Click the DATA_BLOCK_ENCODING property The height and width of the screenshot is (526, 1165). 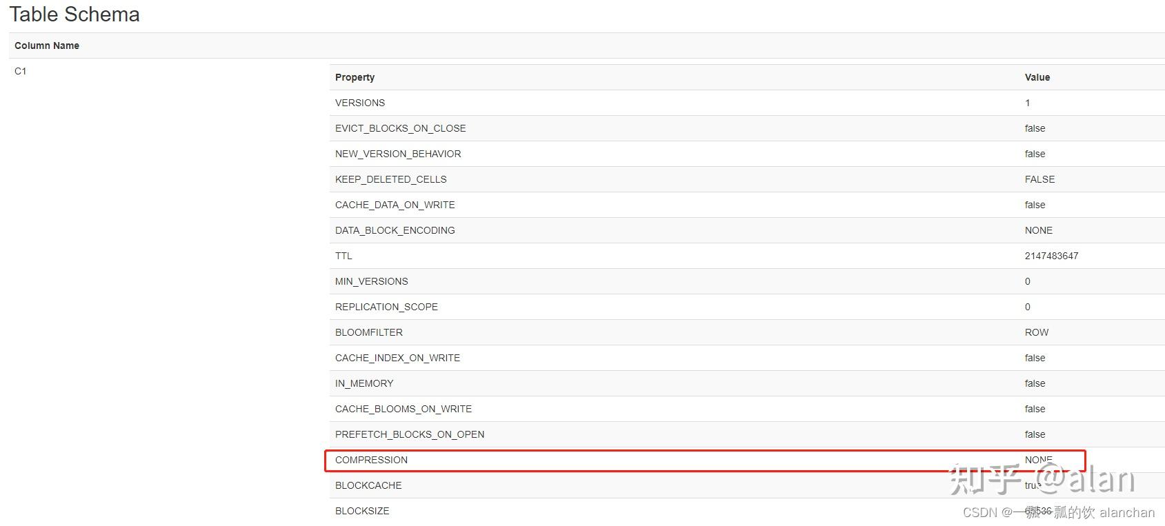coord(395,230)
